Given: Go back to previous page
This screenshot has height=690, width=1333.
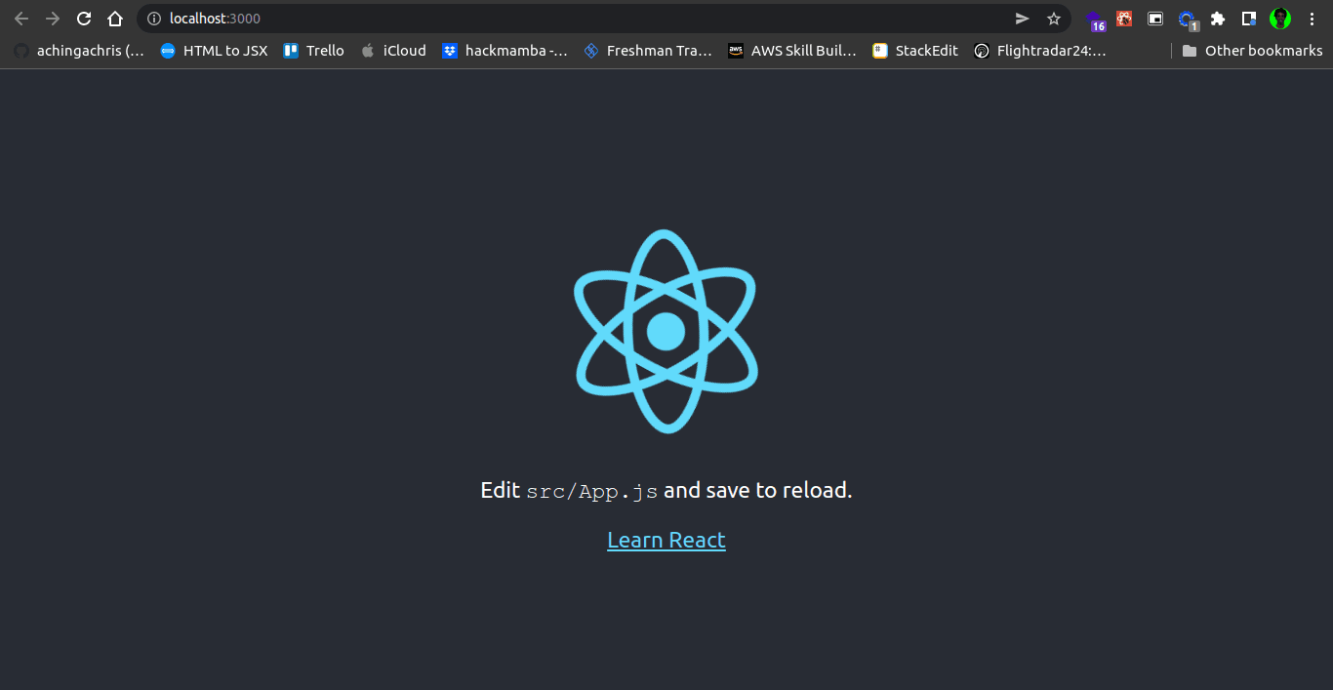Looking at the screenshot, I should pos(21,19).
